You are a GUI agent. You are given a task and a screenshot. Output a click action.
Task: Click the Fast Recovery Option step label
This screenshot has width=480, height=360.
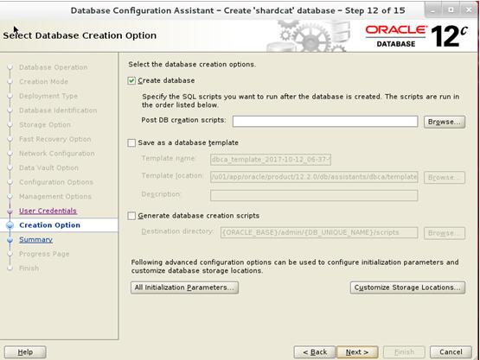[x=55, y=139]
